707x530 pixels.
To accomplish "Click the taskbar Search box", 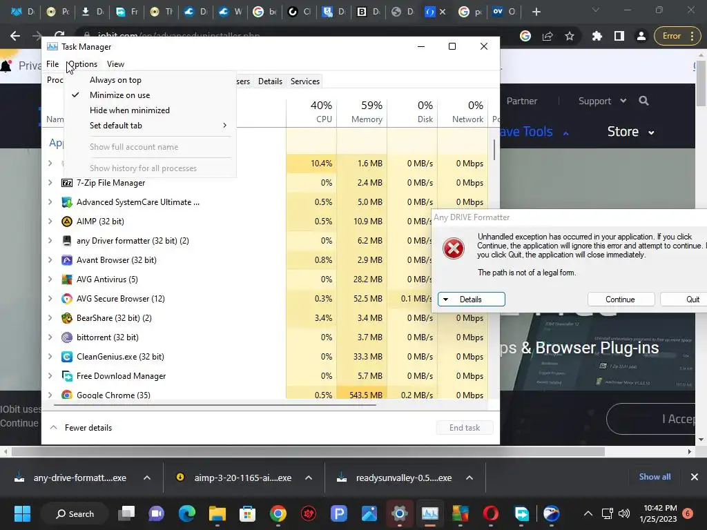I will coord(75,513).
